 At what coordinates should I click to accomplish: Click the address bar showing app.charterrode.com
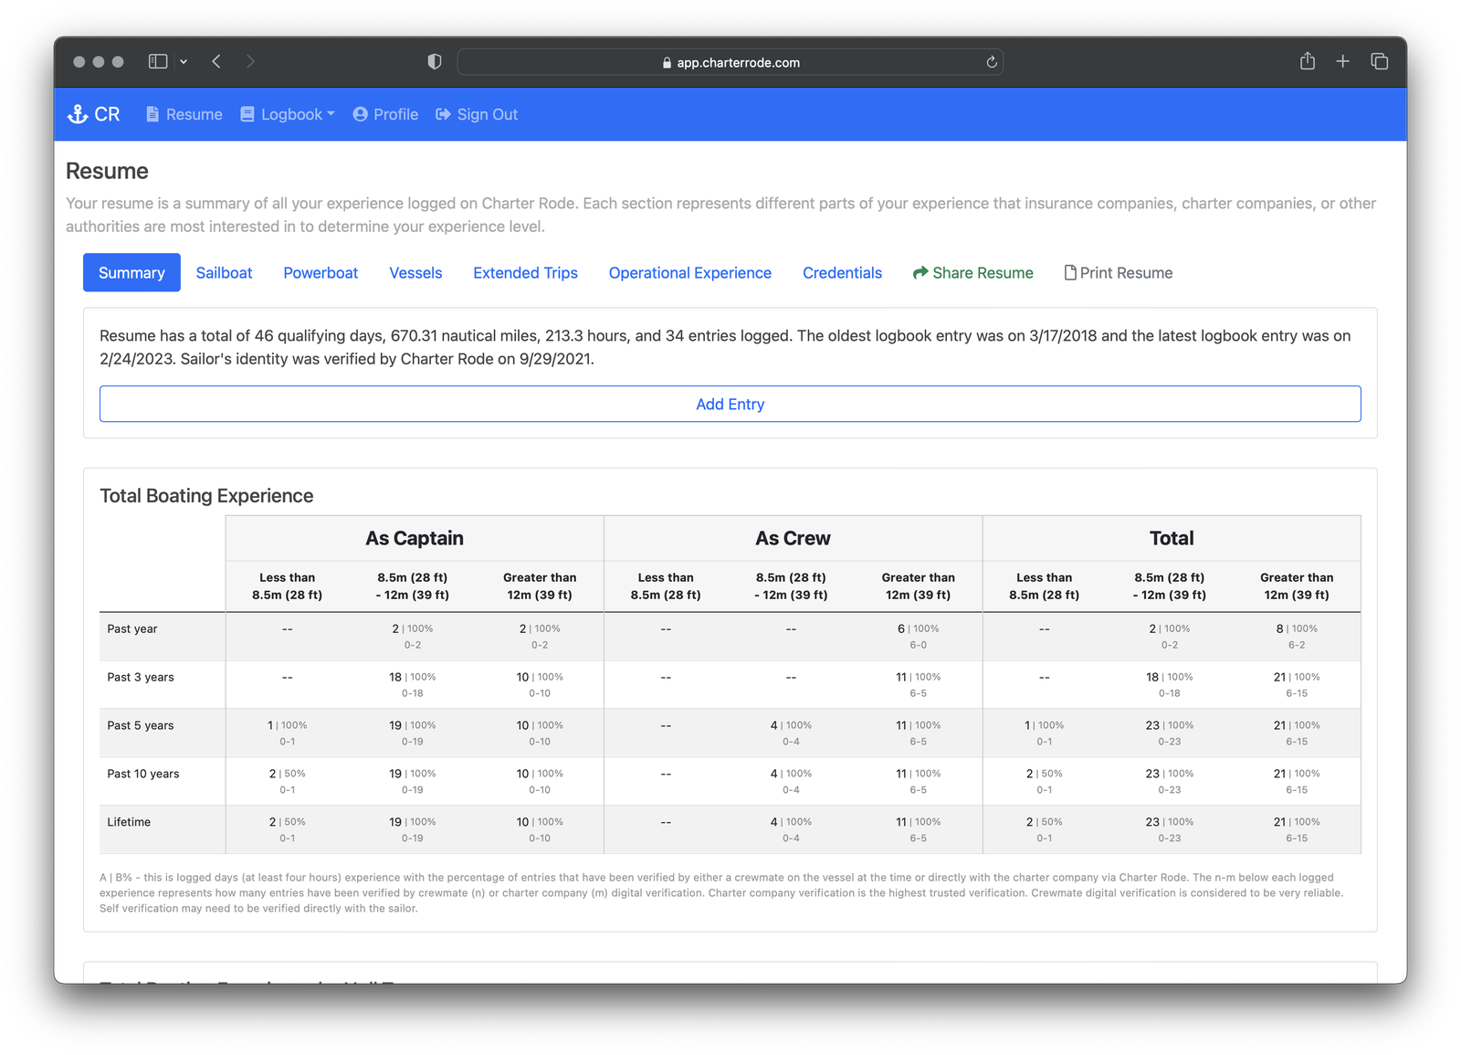pos(730,62)
